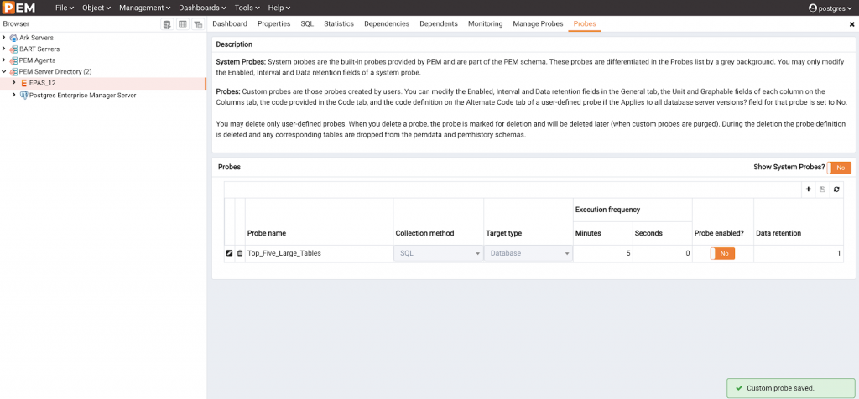
Task: Open the Target type Database dropdown
Action: click(x=528, y=253)
